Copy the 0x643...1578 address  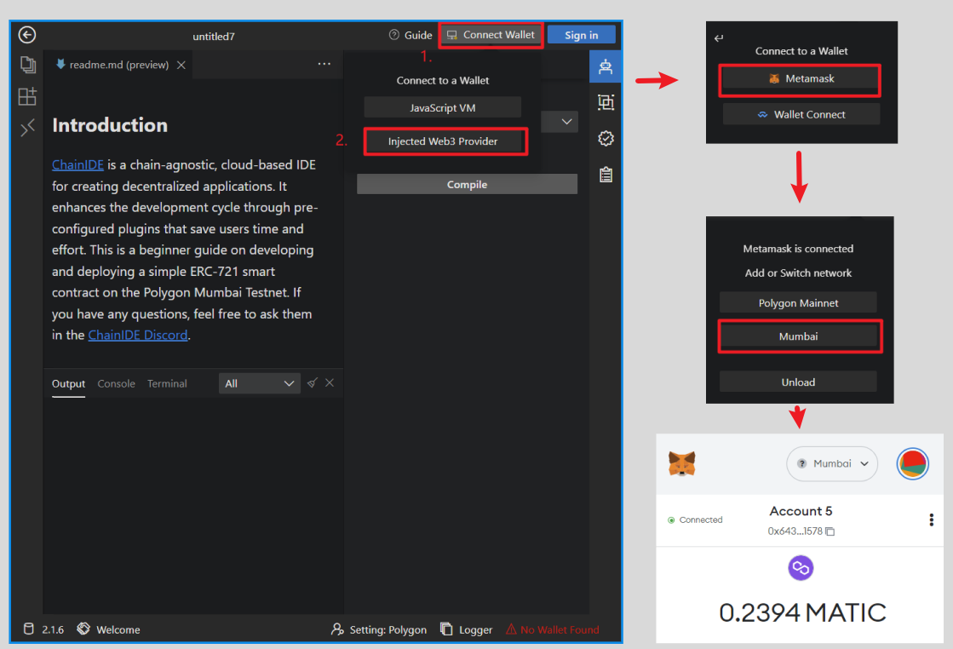point(830,531)
